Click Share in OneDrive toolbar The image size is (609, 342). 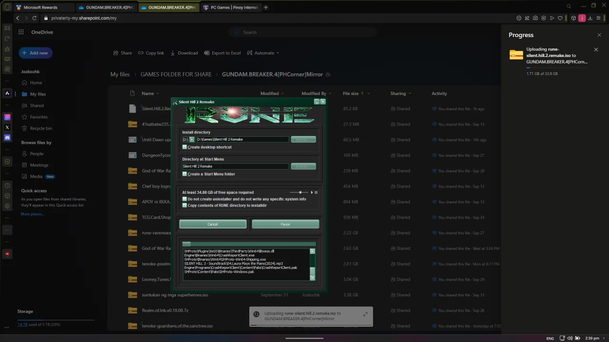pyautogui.click(x=122, y=53)
